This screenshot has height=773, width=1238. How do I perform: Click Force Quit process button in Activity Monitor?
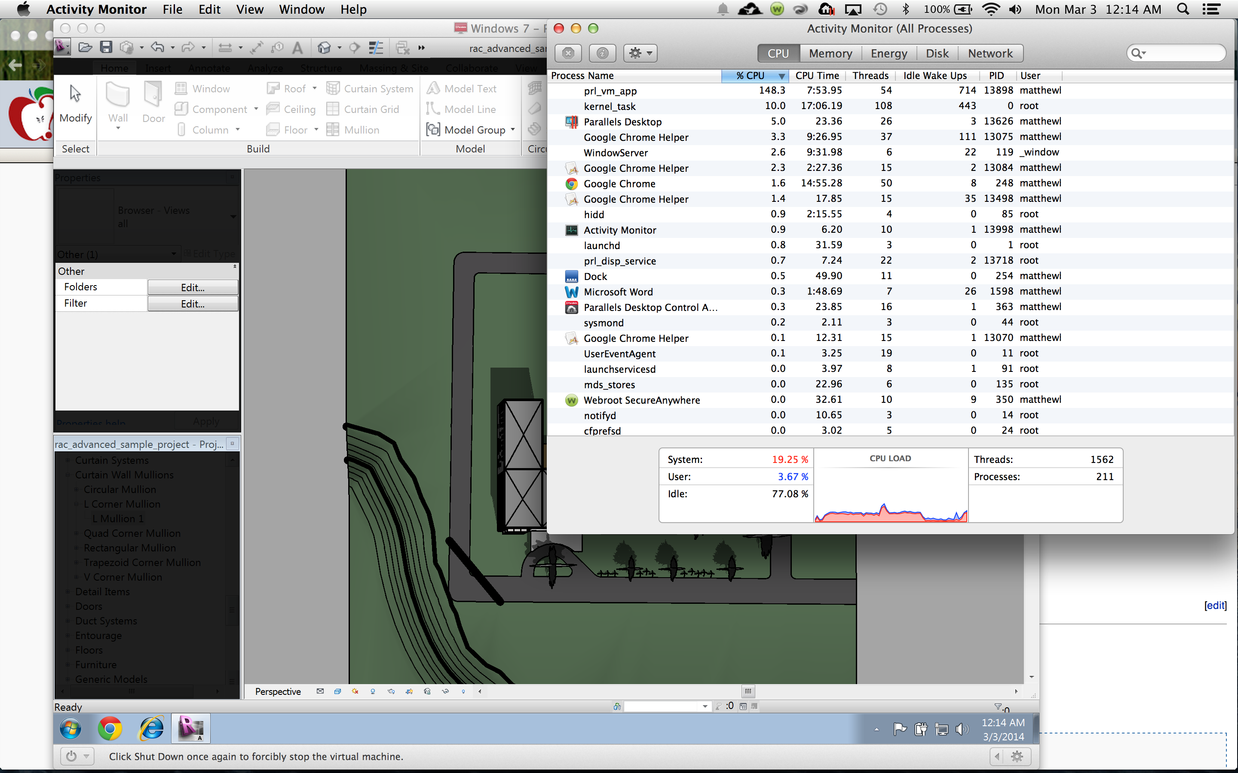[x=568, y=53]
